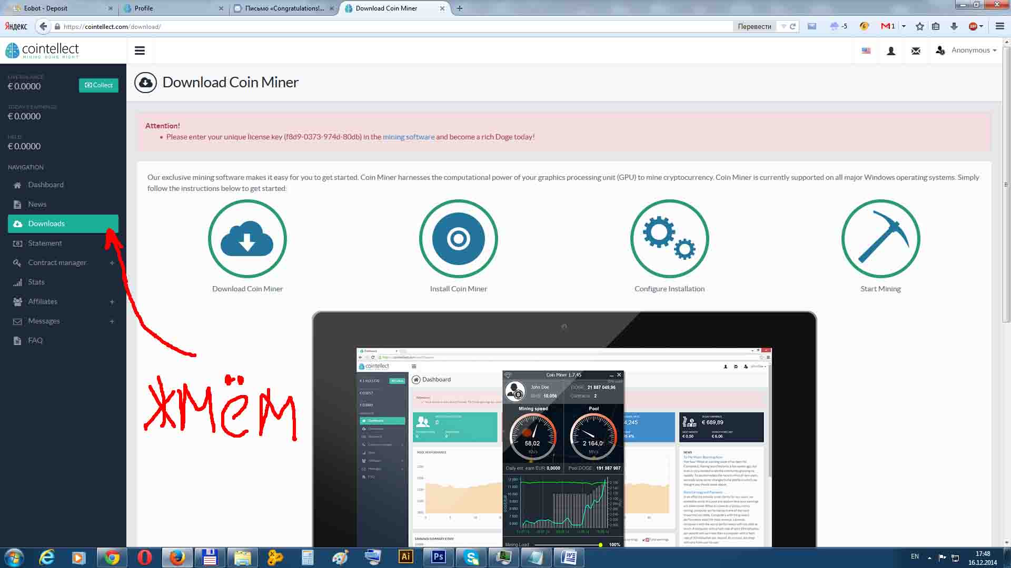Open the user profile icon in header
Screen dimensions: 1011x568
[x=891, y=50]
